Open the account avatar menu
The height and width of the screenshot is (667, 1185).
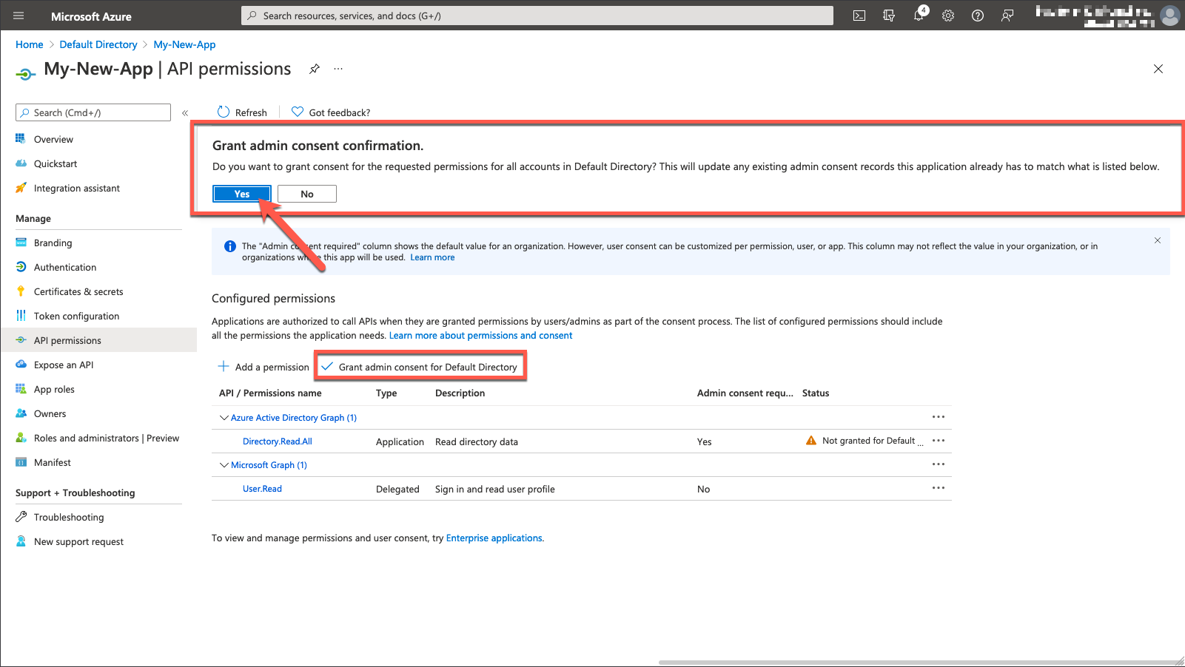point(1170,16)
